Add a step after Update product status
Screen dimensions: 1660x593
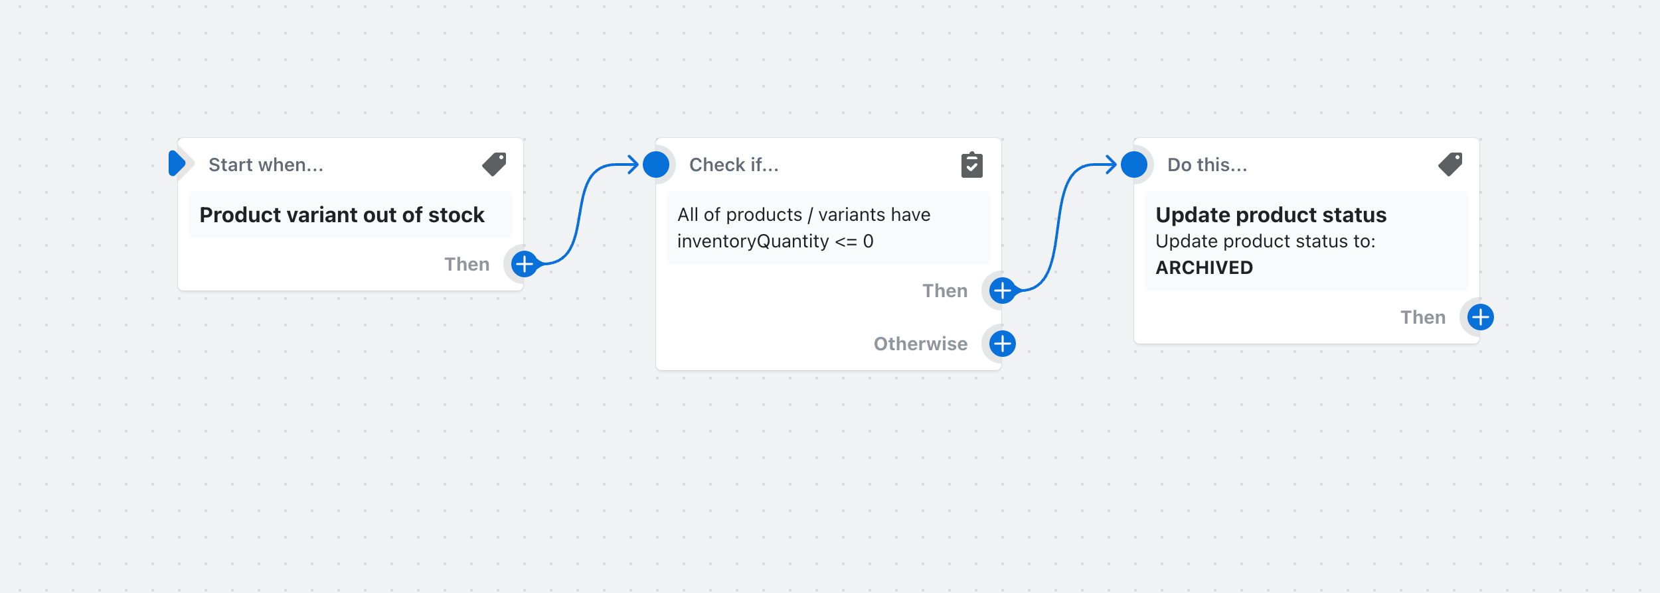pos(1481,317)
